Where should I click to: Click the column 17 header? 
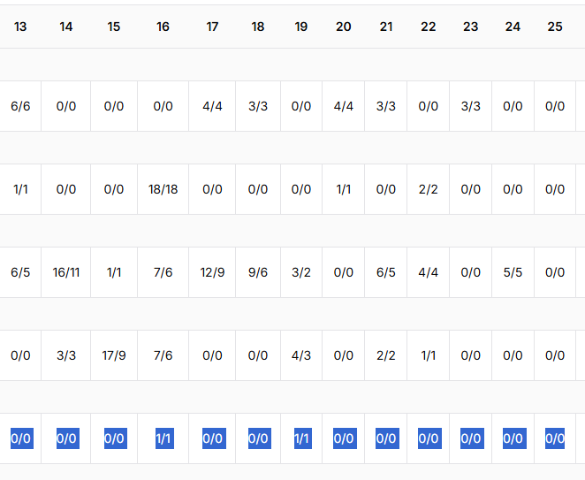tap(212, 27)
